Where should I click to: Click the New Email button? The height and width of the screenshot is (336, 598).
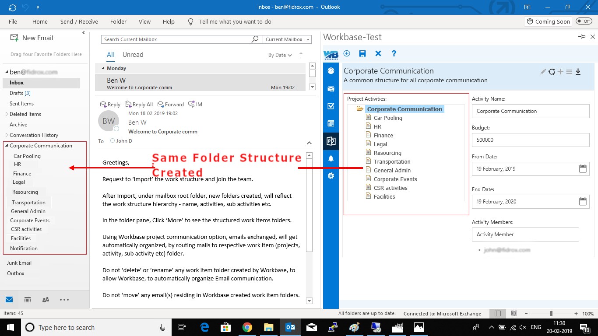pos(32,38)
